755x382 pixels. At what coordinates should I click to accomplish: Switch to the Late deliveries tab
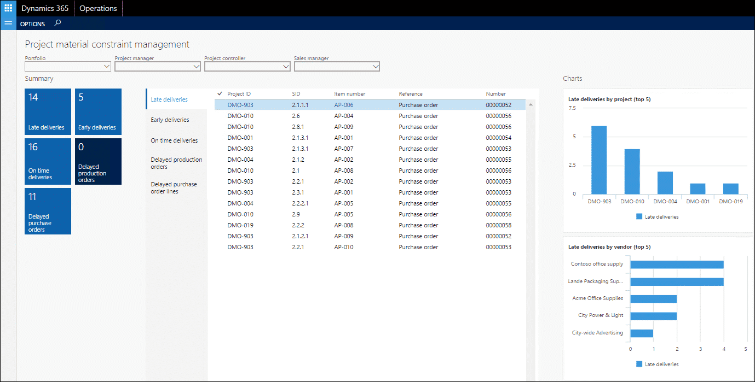176,99
